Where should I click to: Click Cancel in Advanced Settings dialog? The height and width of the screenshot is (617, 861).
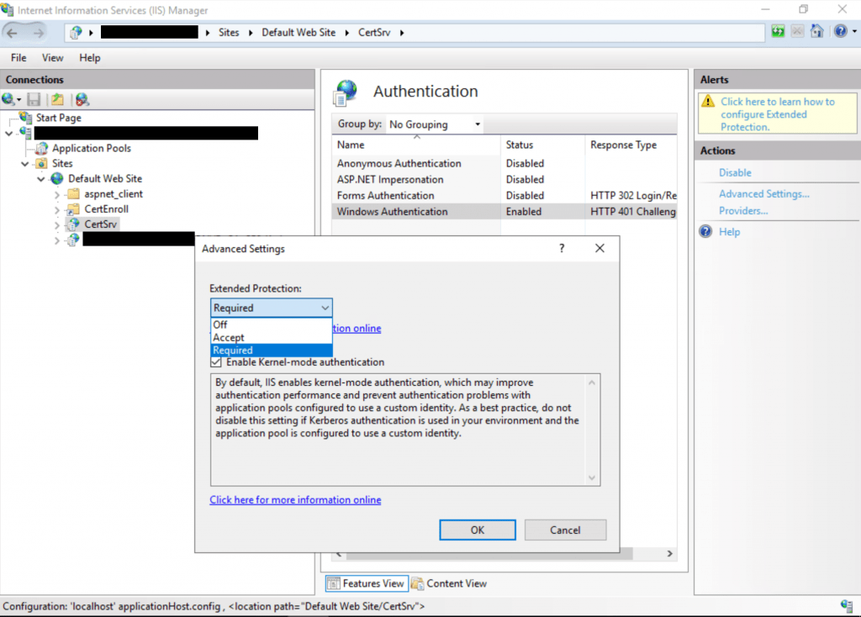[x=565, y=530]
